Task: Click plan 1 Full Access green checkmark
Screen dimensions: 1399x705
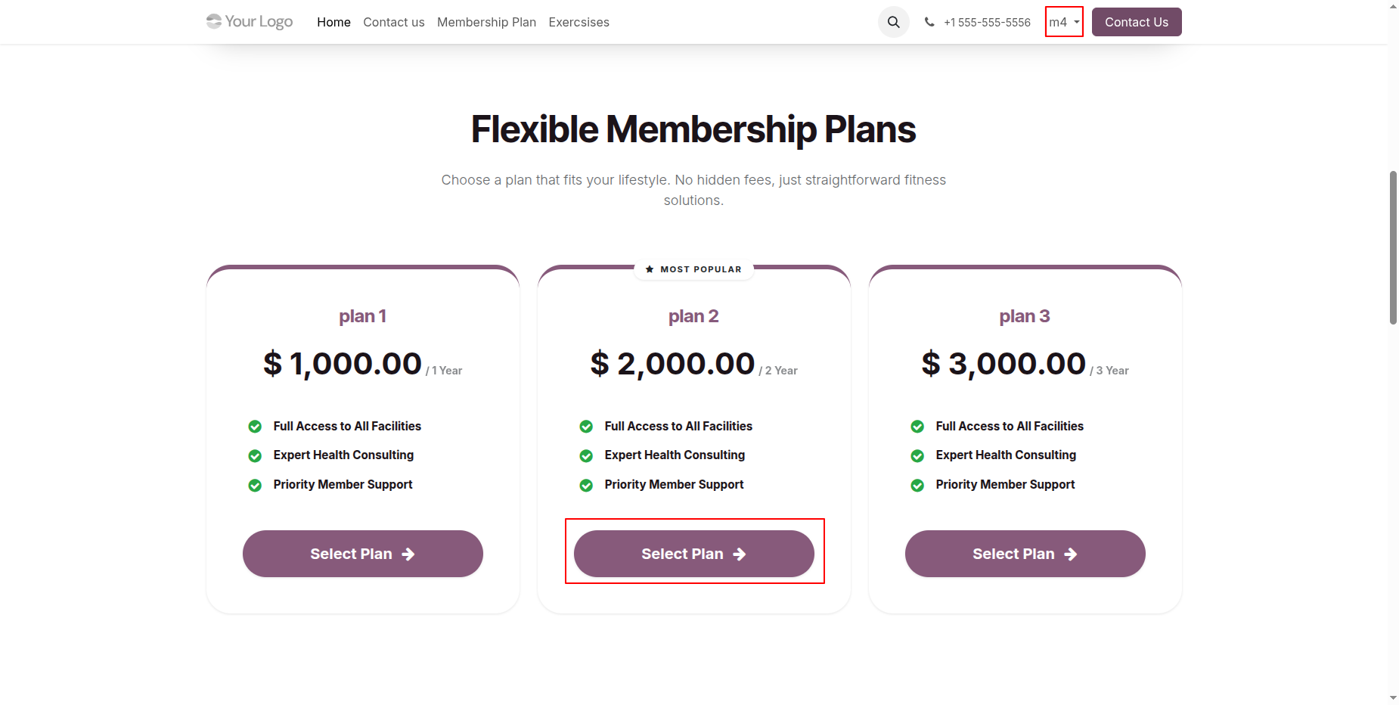Action: click(255, 427)
